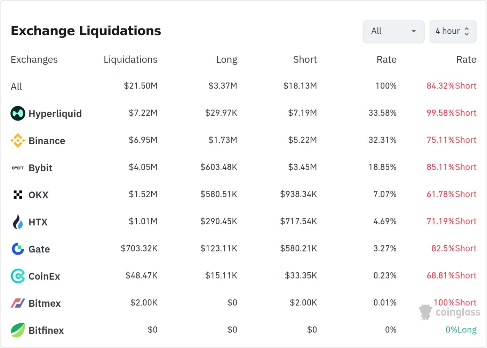Screen dimensions: 487x348
Task: Click the OKX logo icon
Action: click(x=18, y=194)
